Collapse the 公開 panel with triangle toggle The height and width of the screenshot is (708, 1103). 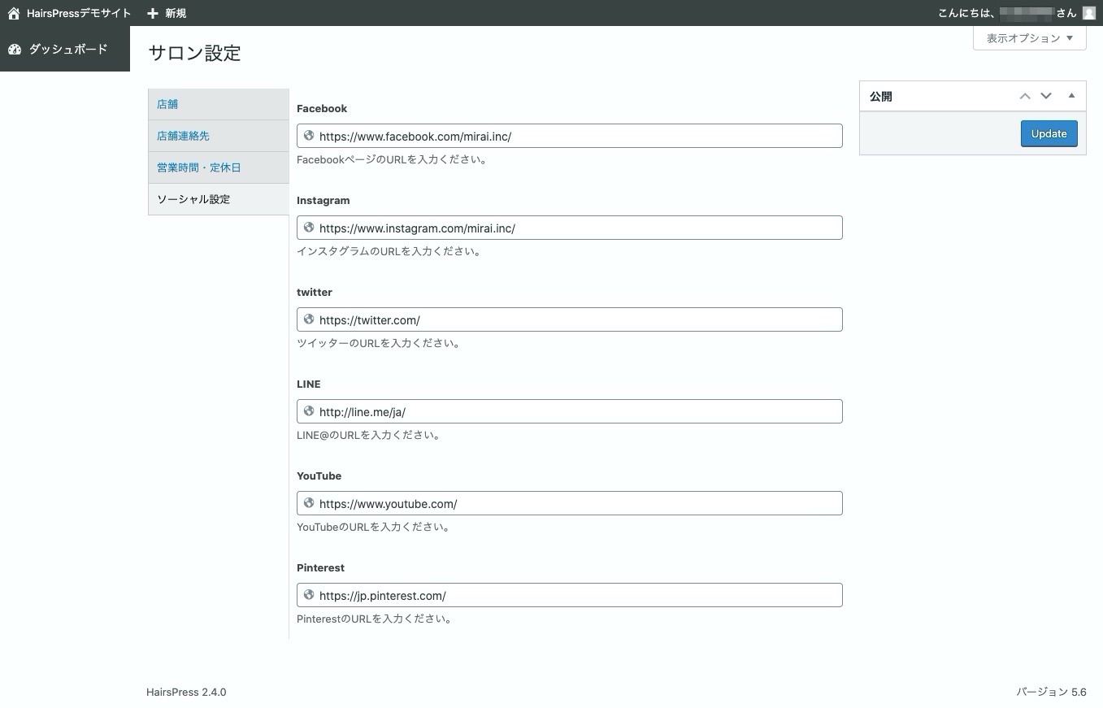(1071, 96)
